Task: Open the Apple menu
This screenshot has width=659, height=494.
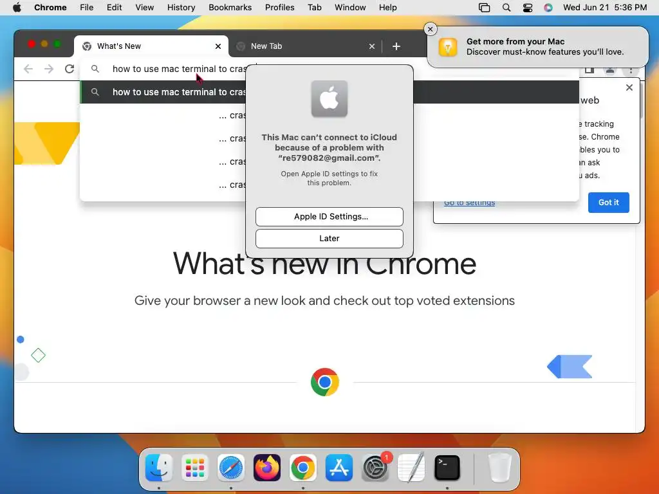Action: click(17, 8)
